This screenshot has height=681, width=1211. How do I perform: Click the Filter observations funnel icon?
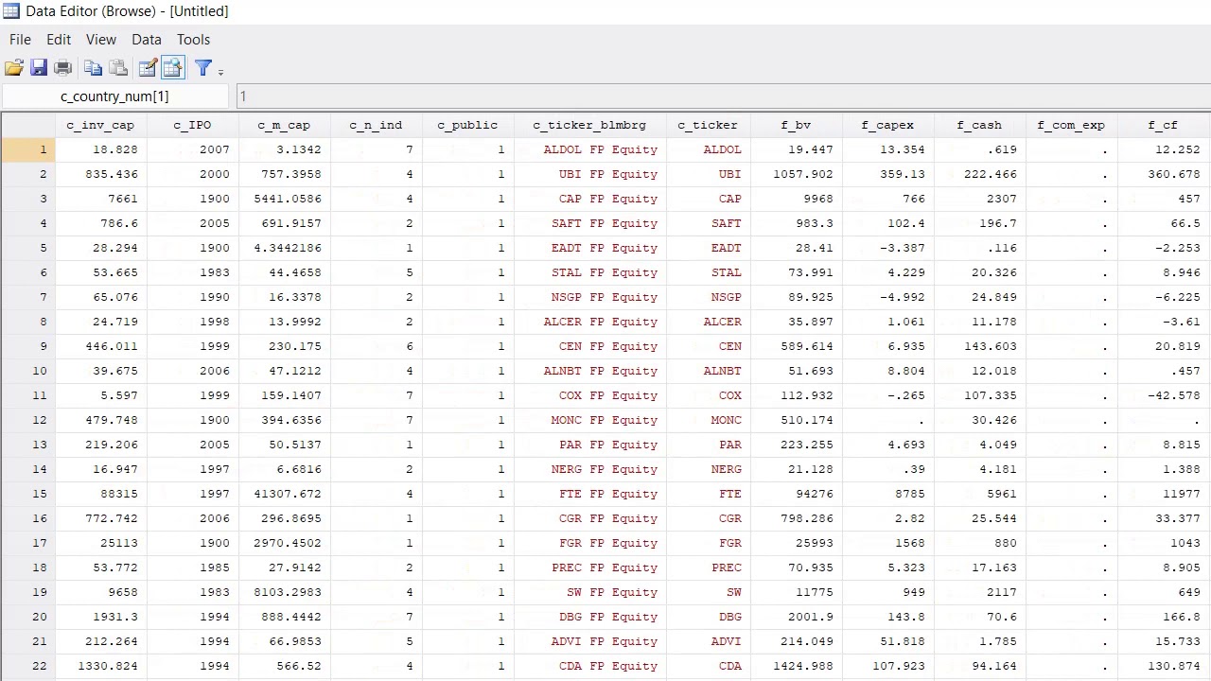202,67
